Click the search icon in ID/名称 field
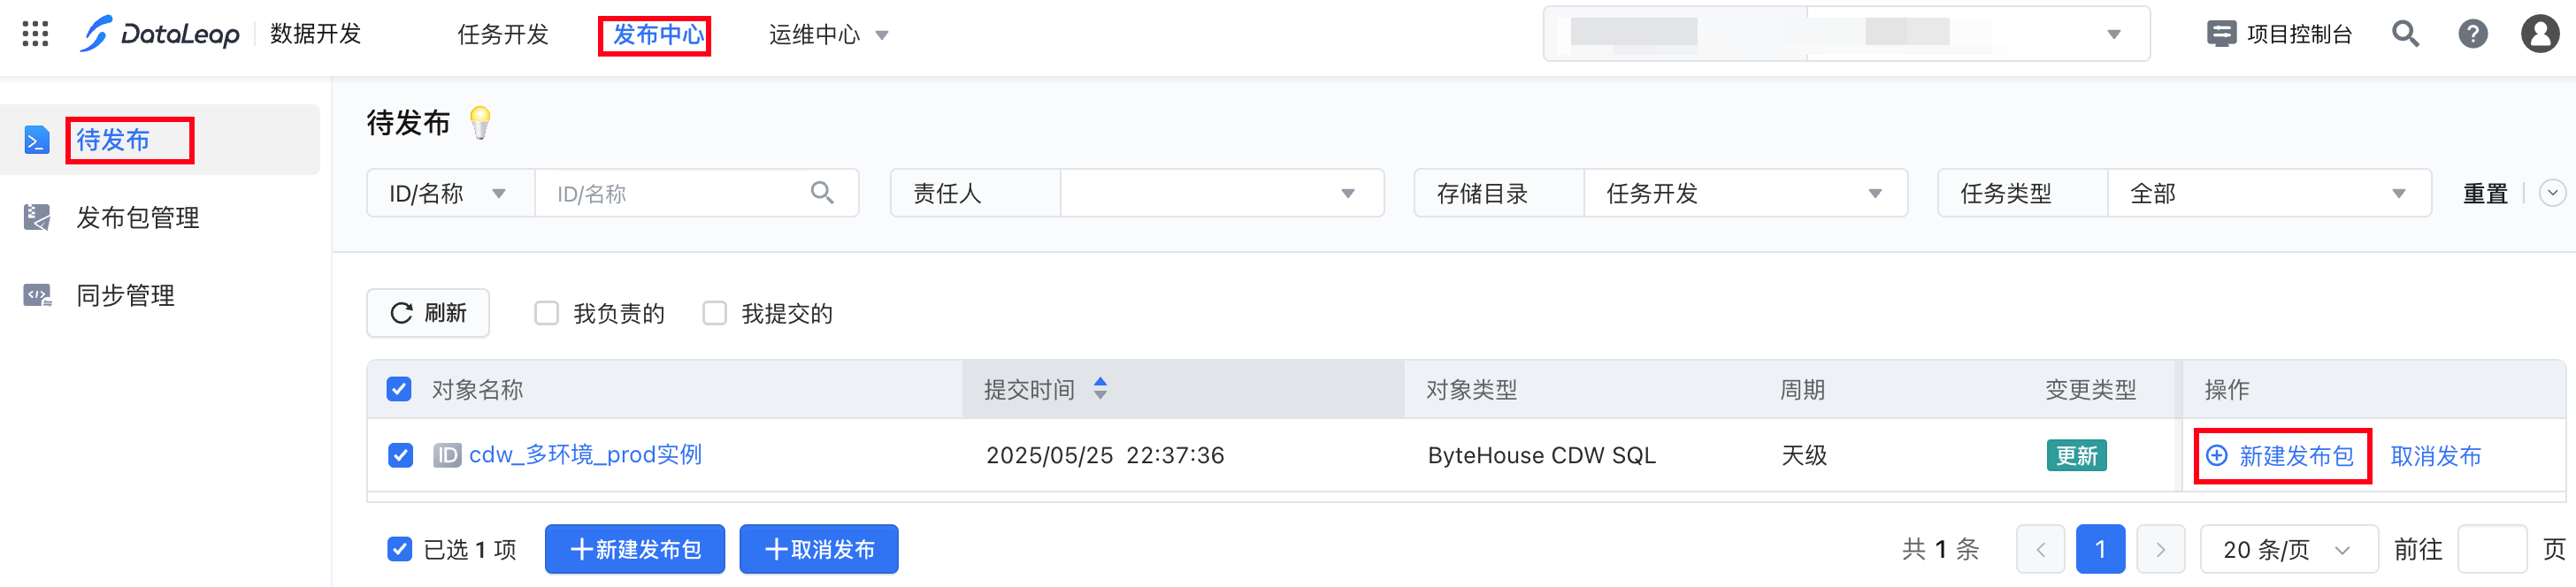This screenshot has width=2576, height=587. pos(822,193)
